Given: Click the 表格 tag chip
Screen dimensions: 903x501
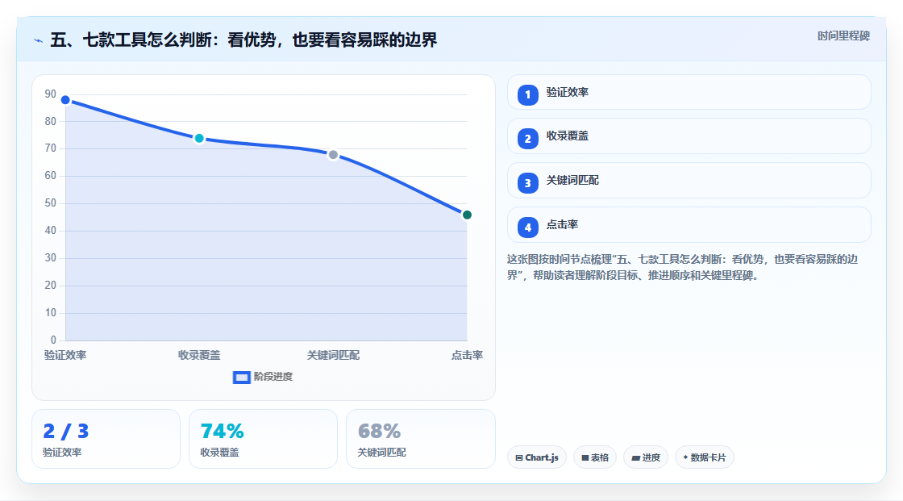Looking at the screenshot, I should pyautogui.click(x=595, y=457).
